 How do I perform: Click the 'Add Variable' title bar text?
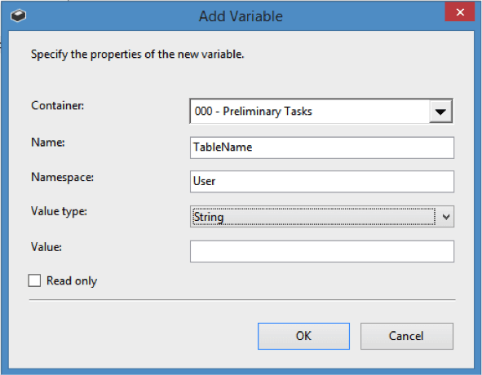(241, 16)
